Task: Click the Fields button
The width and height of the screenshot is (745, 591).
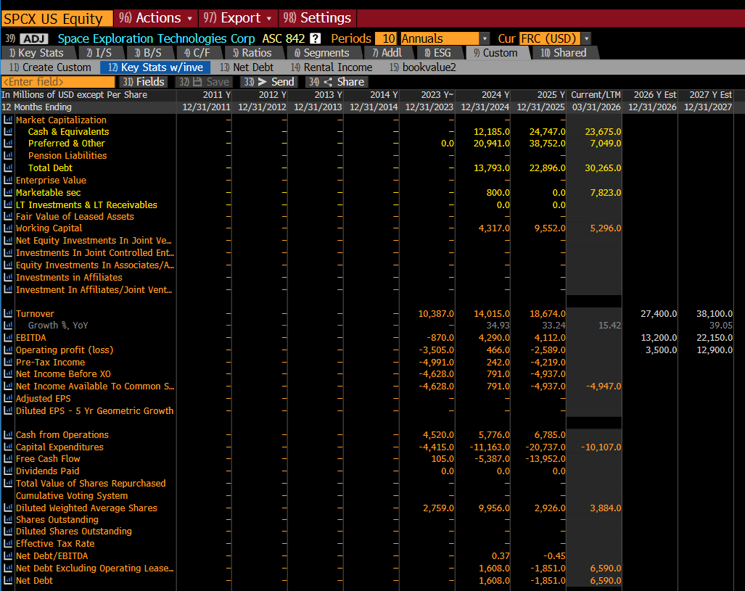Action: 144,82
